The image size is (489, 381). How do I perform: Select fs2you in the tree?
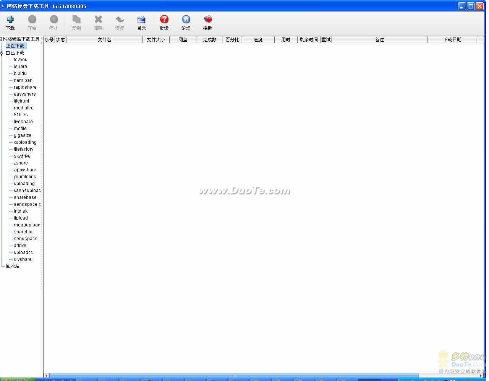(21, 60)
